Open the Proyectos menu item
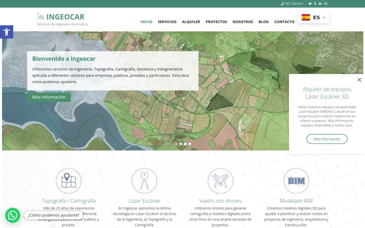The image size is (365, 228). [x=216, y=22]
